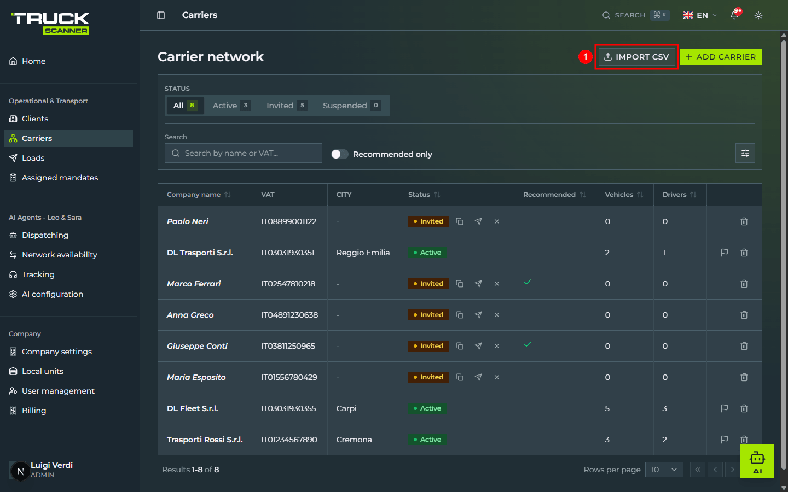The image size is (788, 492).
Task: Open Loads in sidebar
Action: tap(68, 158)
